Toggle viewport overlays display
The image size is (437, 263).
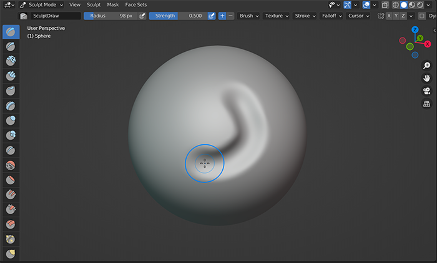pyautogui.click(x=366, y=5)
